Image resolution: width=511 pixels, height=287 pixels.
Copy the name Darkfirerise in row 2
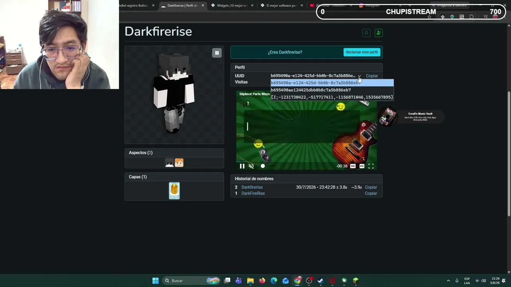click(x=371, y=187)
